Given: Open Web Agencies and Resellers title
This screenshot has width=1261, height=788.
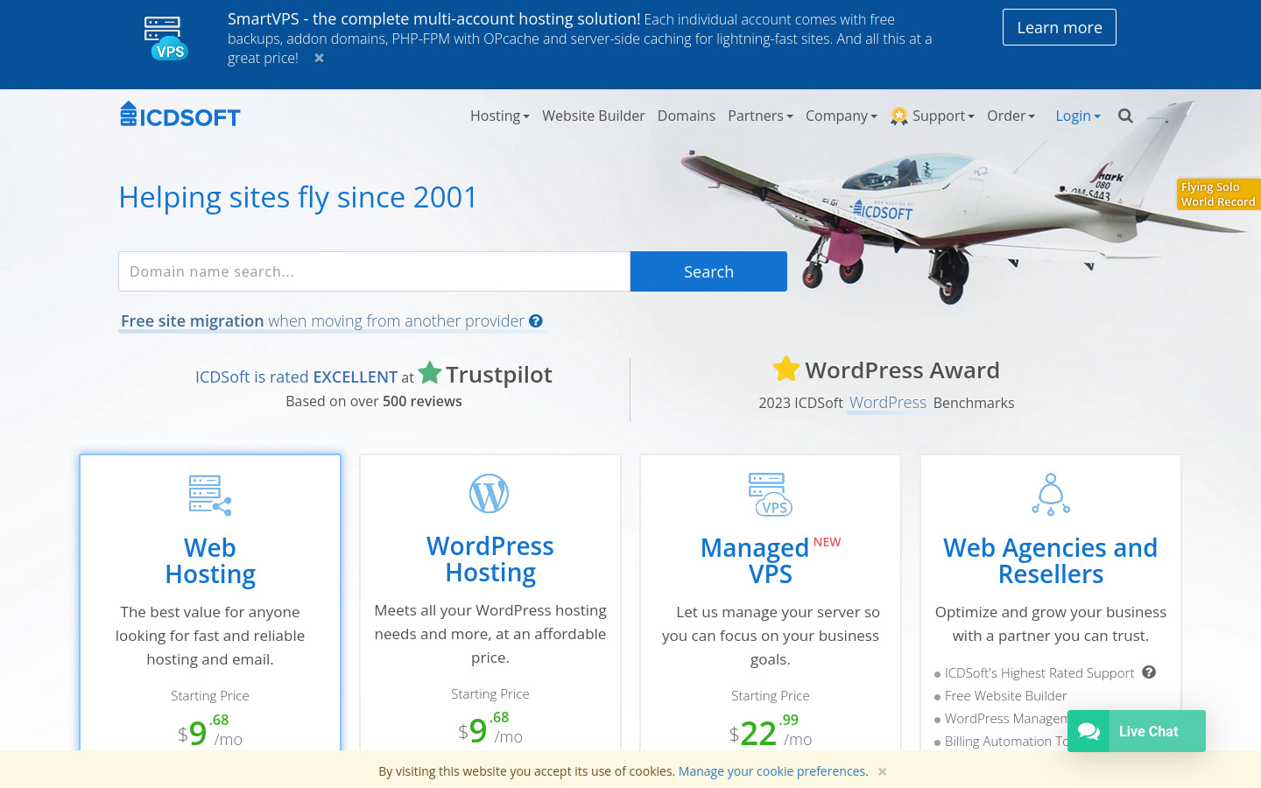Looking at the screenshot, I should [x=1051, y=560].
